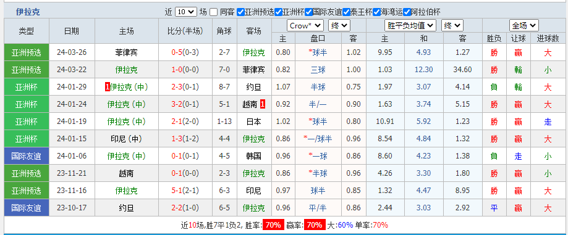The image size is (568, 235).
Task: Click 国际友谊 type cell for 23-10-17
Action: (x=27, y=208)
